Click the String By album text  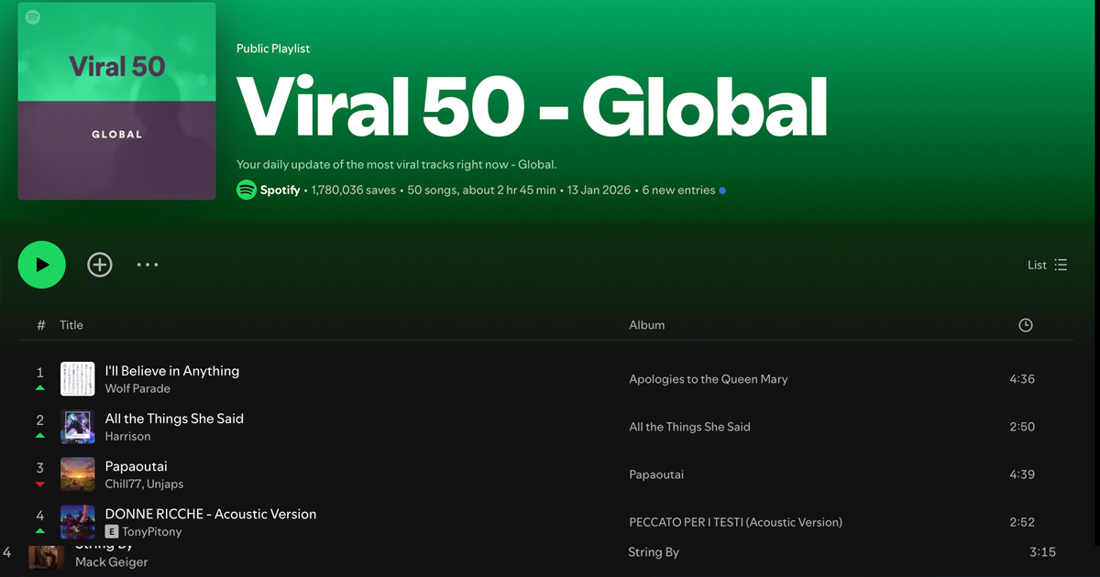[x=654, y=552]
